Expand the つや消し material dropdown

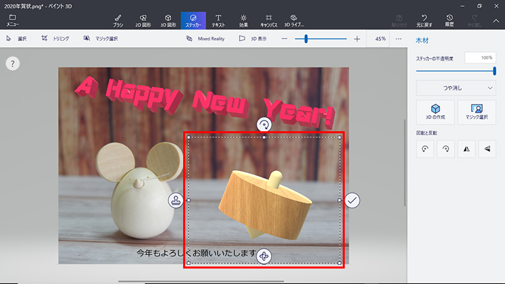point(456,87)
